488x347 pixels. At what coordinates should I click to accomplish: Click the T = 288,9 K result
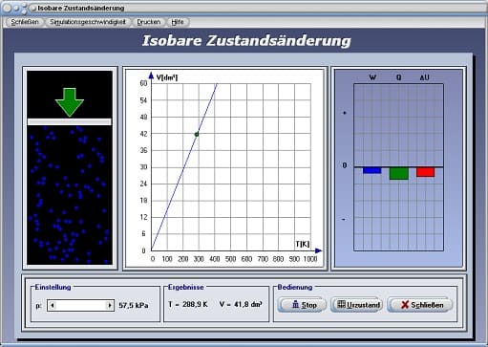pos(188,304)
